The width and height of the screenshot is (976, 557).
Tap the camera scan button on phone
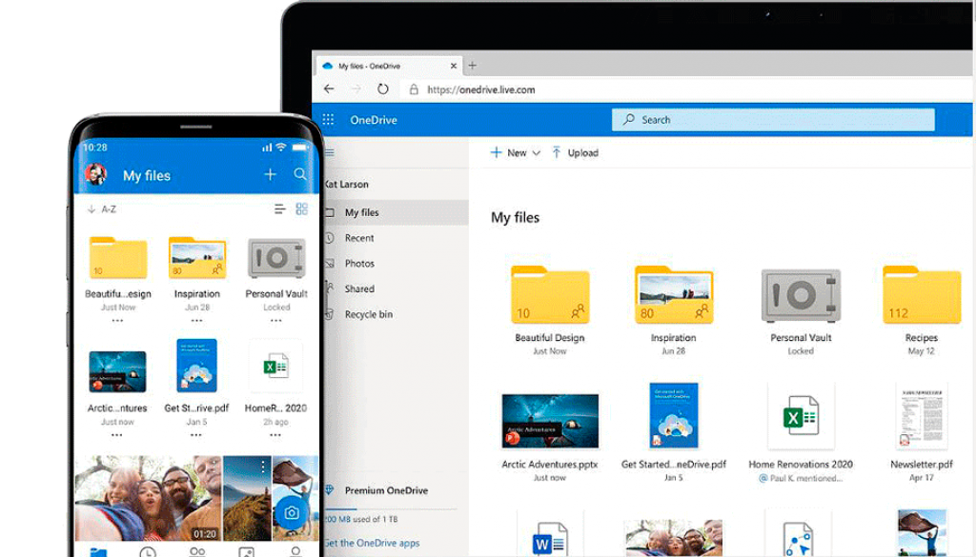click(x=292, y=512)
